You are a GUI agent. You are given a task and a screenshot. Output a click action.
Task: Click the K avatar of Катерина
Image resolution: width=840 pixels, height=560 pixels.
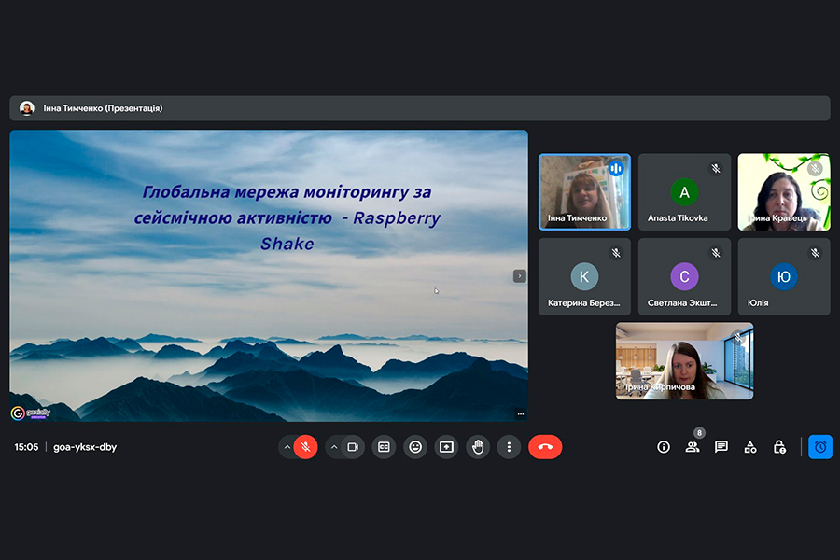[584, 276]
